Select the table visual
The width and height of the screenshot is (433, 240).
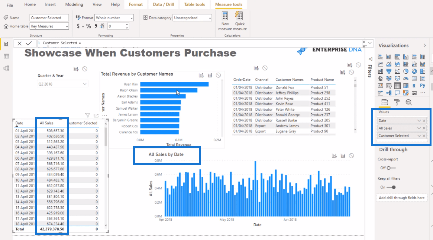[x=397, y=86]
